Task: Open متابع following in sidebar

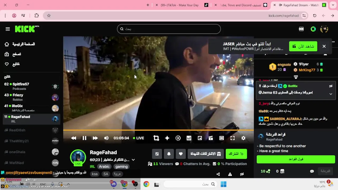Action: tap(12, 64)
